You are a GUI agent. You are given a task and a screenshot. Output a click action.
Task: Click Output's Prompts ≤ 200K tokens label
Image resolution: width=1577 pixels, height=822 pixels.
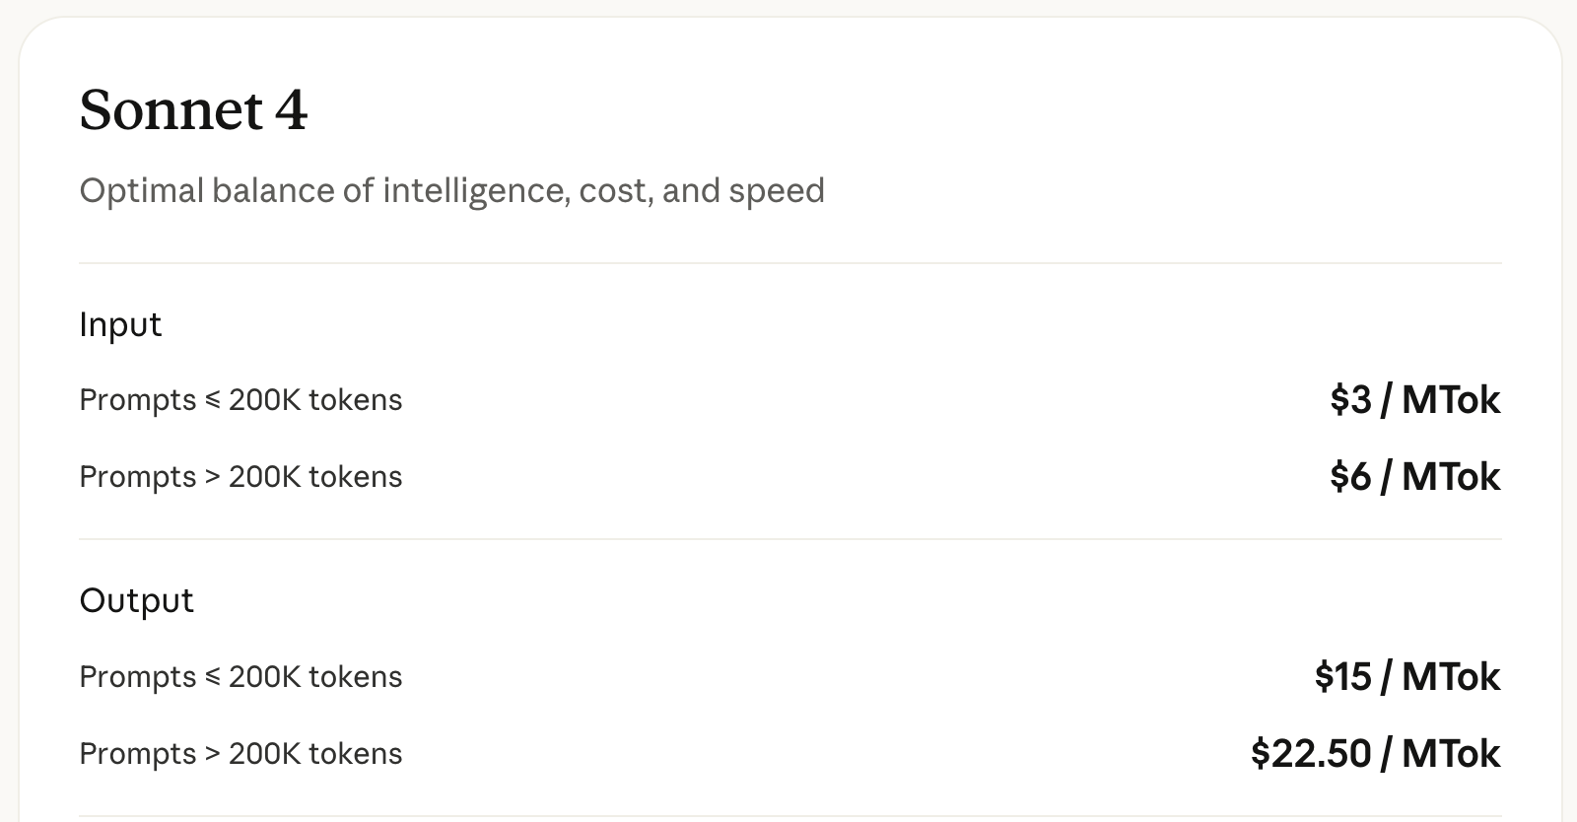click(x=240, y=677)
